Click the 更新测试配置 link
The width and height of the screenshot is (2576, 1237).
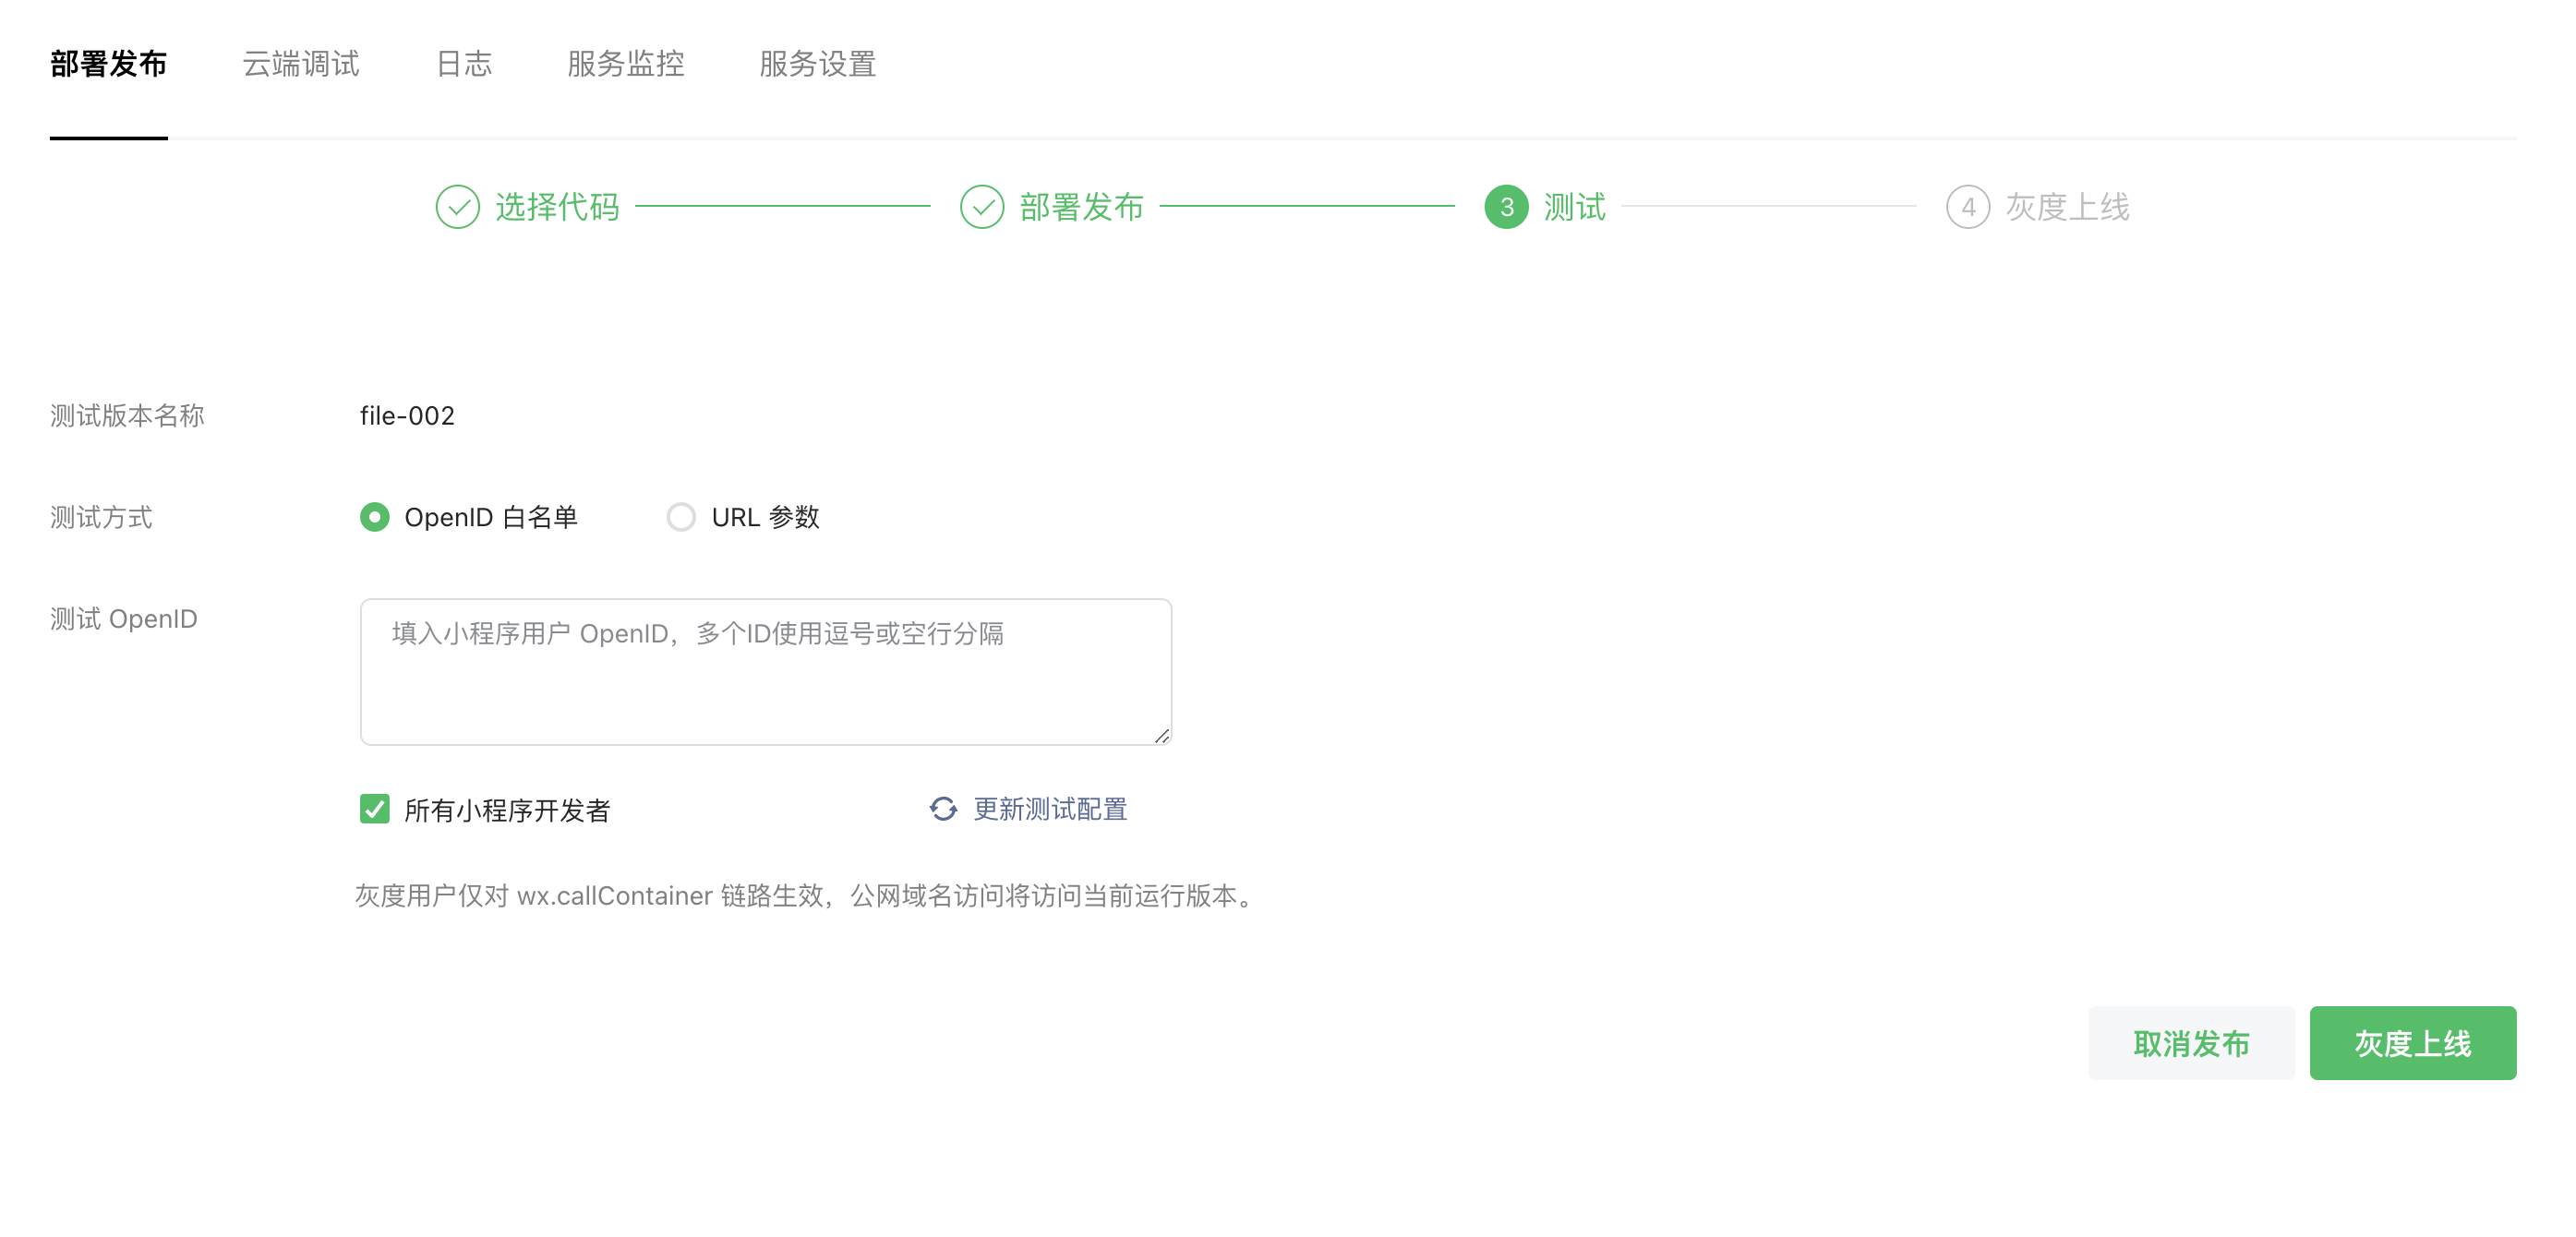click(1050, 808)
